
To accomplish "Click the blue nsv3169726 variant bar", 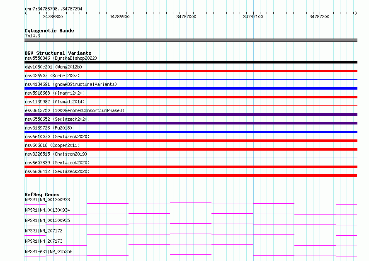I will [x=191, y=132].
